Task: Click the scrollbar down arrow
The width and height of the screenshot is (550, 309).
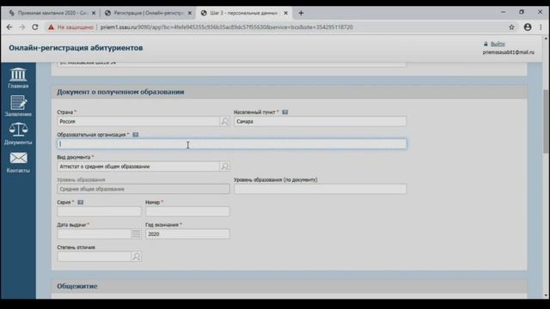Action: 546,295
